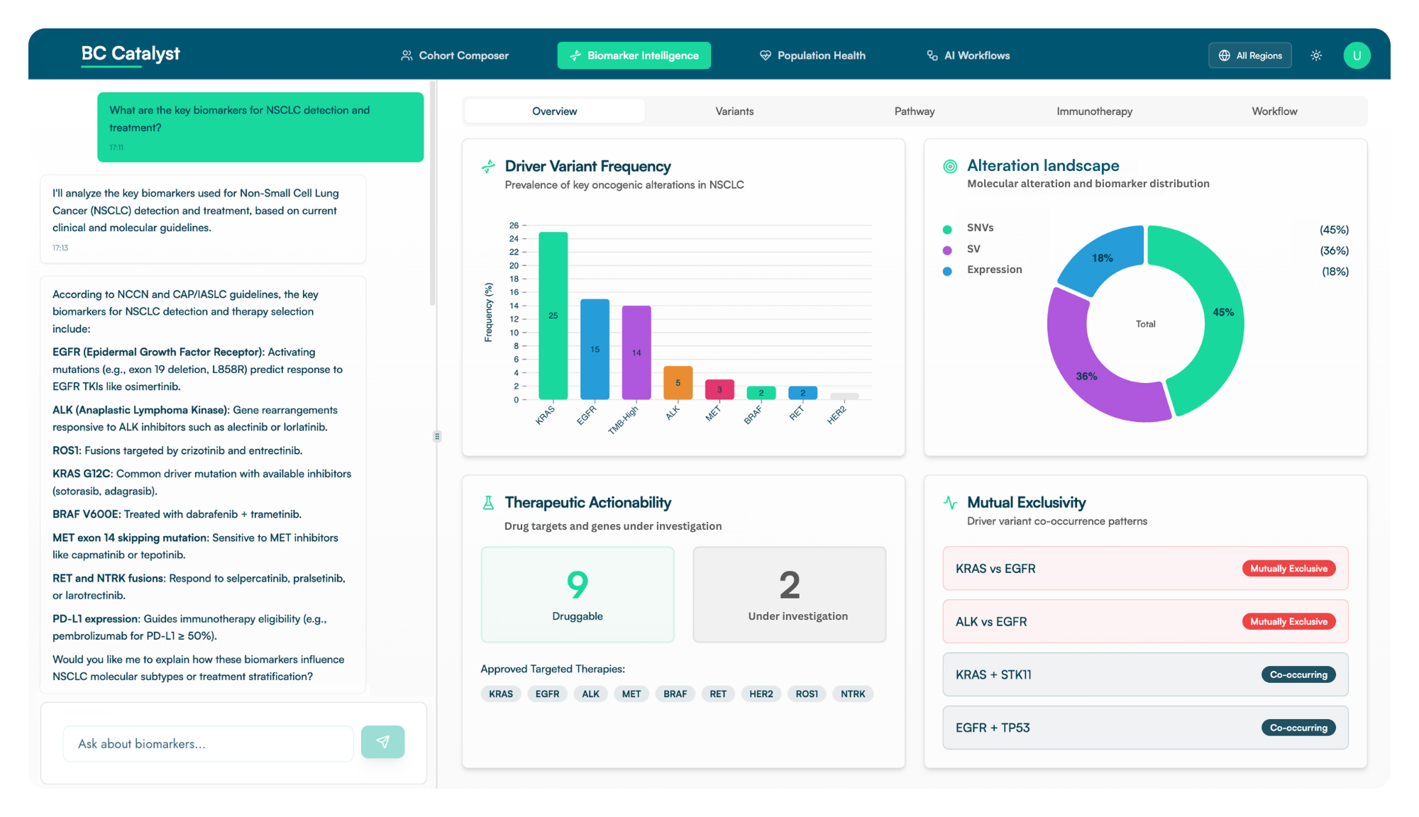
Task: Click the globe icon in All Regions
Action: [1225, 55]
